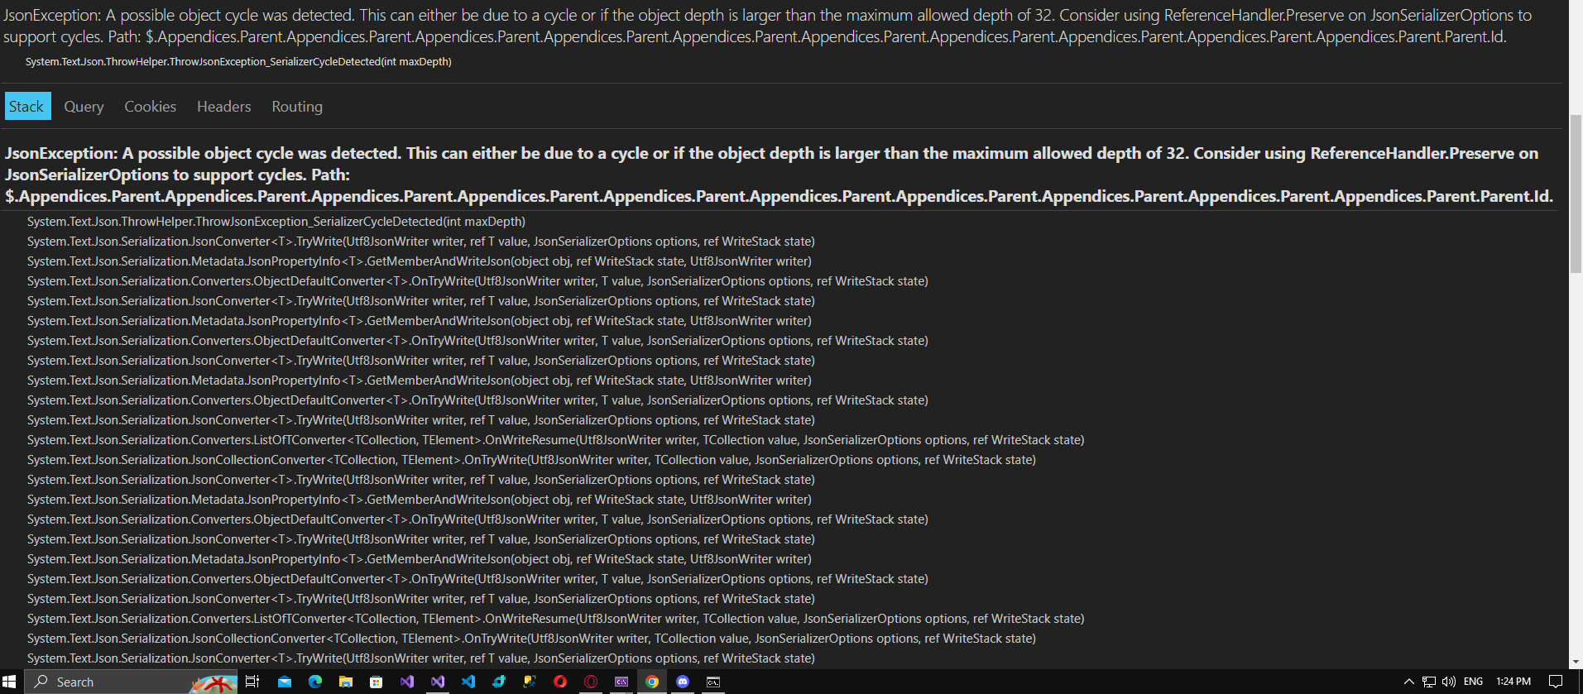Launch the Mail app from the taskbar
The image size is (1583, 694).
[284, 682]
